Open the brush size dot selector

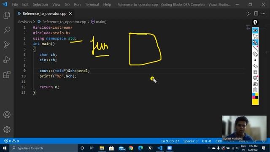(x=255, y=60)
